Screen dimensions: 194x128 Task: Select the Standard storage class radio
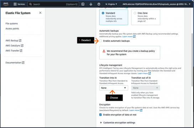pyautogui.click(x=103, y=13)
